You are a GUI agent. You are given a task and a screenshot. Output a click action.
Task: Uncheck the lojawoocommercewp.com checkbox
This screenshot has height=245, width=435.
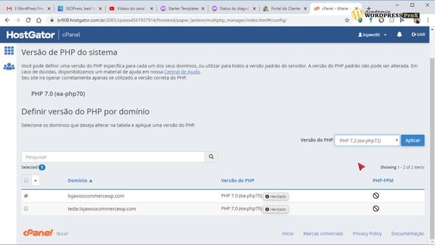pyautogui.click(x=26, y=195)
